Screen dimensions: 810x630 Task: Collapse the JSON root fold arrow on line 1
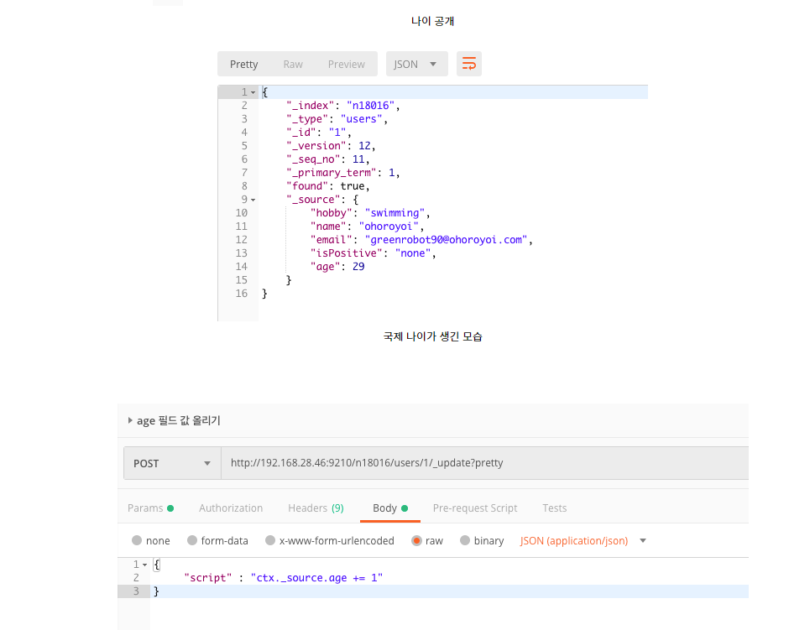(253, 92)
